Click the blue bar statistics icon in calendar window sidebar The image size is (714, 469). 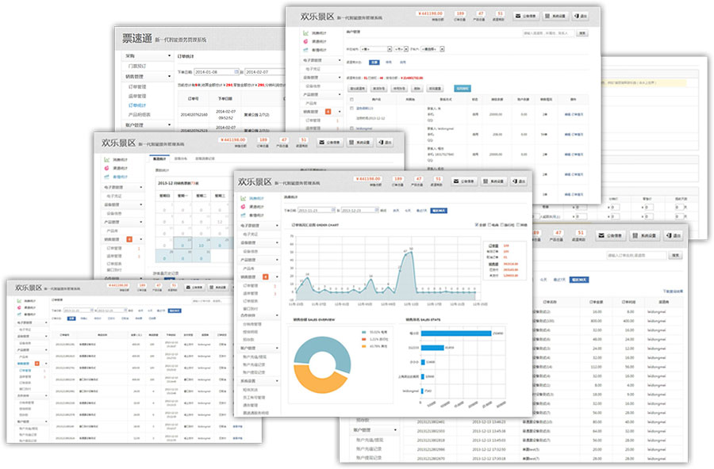[106, 177]
